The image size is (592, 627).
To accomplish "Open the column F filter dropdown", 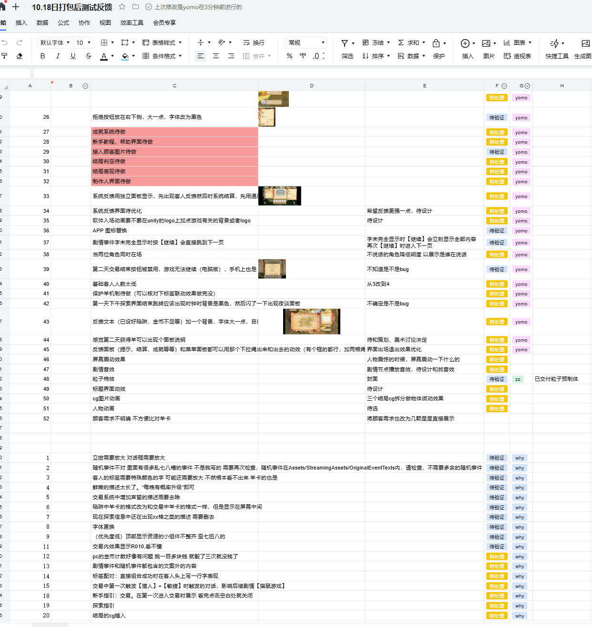I will 504,86.
